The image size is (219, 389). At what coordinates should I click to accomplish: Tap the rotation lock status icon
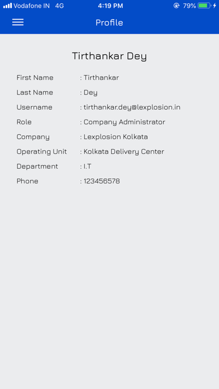point(177,6)
